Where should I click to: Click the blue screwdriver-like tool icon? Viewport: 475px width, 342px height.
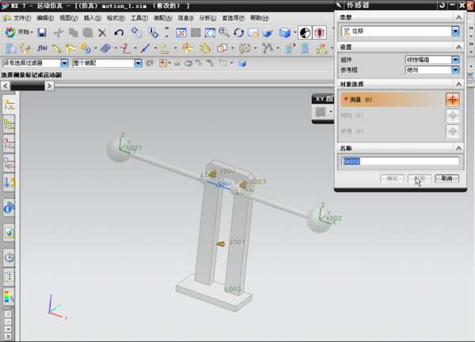click(145, 47)
